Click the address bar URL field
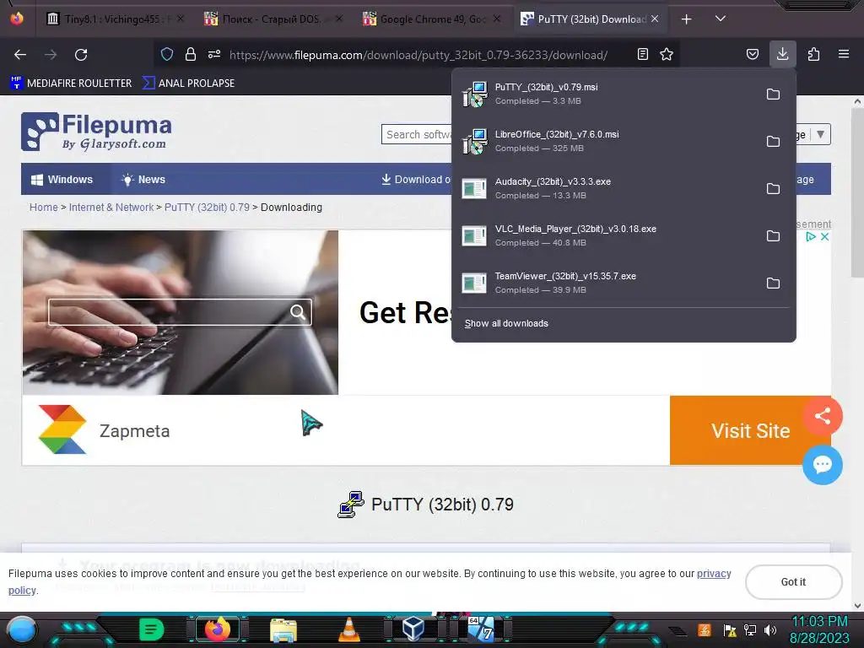The image size is (864, 648). tap(418, 55)
